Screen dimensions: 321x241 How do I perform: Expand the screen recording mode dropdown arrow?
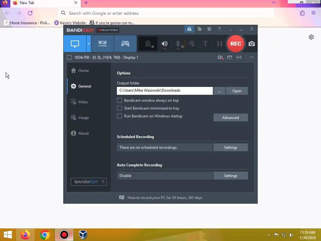89,44
